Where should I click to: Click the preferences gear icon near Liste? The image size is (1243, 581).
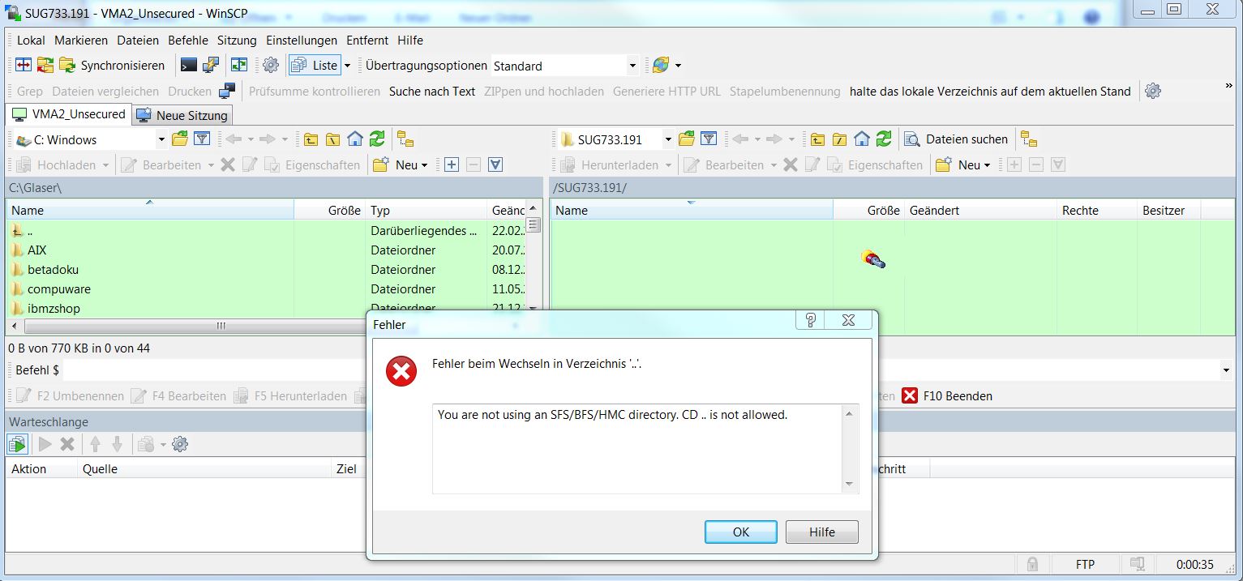(271, 66)
